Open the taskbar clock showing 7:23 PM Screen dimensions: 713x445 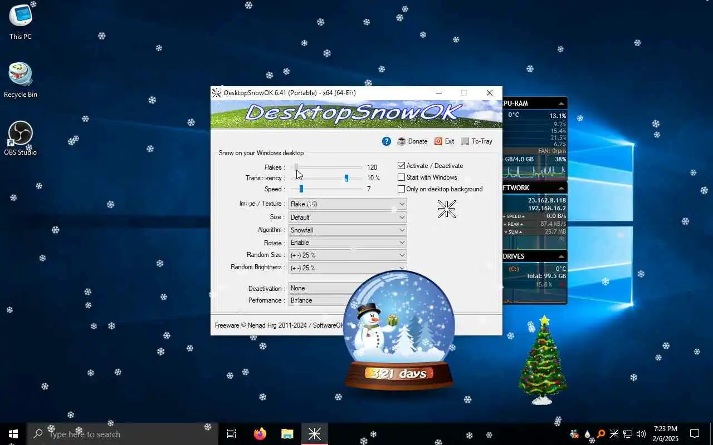point(666,434)
